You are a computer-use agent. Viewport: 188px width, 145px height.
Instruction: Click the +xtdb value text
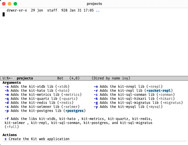point(62,87)
